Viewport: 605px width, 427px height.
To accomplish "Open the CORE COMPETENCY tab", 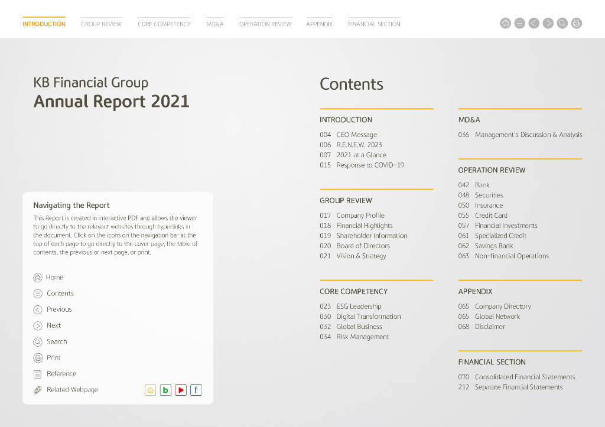I will (164, 24).
